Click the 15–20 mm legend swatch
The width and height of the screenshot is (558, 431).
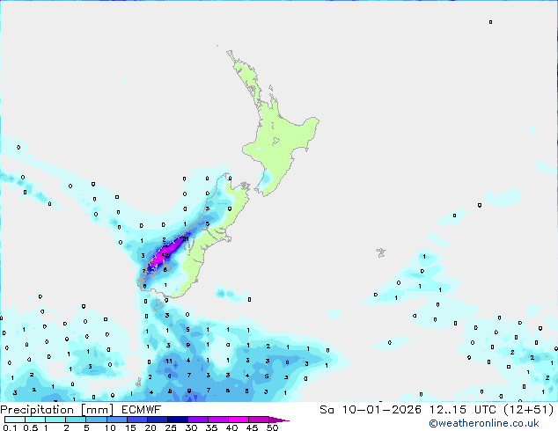pos(137,420)
